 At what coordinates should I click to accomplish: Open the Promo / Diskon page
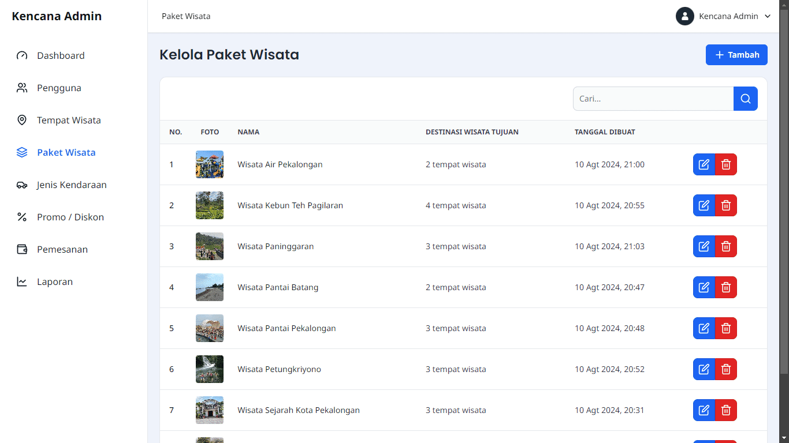(70, 217)
